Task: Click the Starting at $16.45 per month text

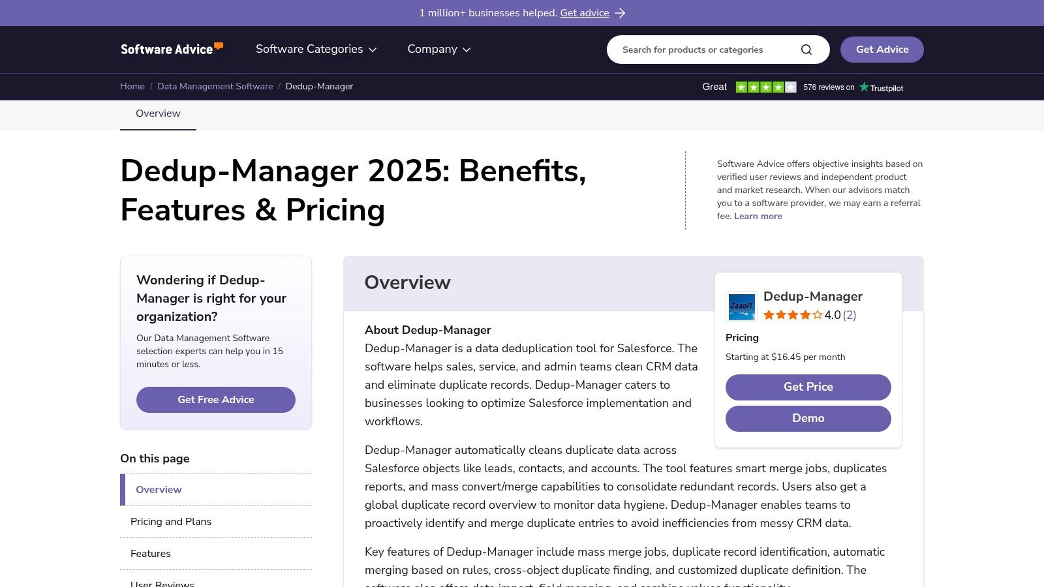Action: click(786, 357)
